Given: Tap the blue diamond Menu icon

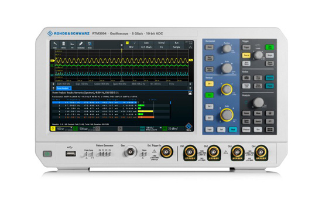Looking at the screenshot, I should click(x=189, y=127).
